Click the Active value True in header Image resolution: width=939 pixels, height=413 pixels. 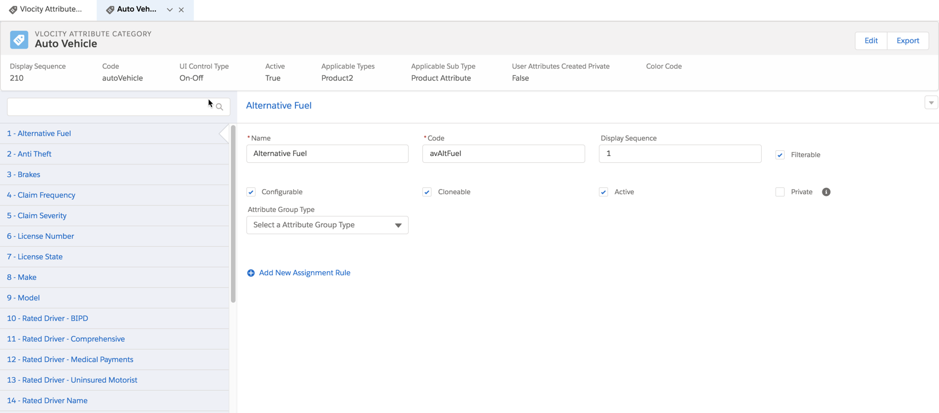273,78
